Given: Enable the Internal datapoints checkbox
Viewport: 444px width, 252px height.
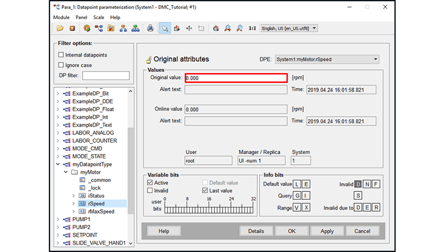Looking at the screenshot, I should coord(61,55).
